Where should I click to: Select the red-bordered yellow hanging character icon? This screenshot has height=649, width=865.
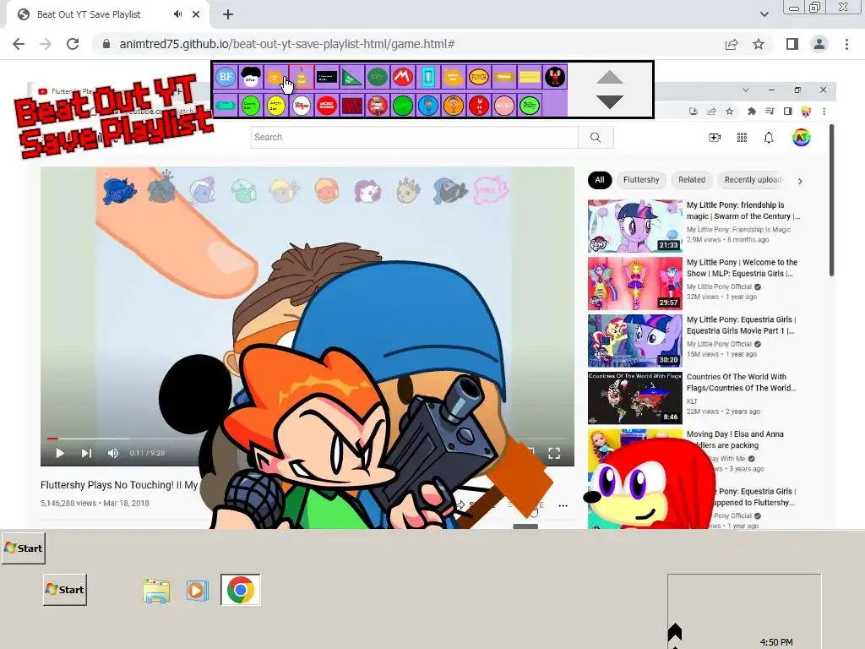point(302,77)
